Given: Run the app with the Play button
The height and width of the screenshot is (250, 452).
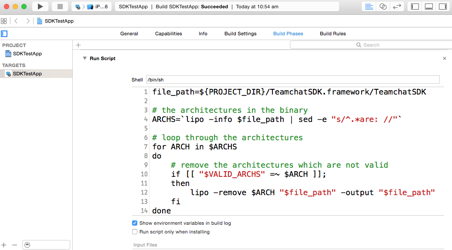Looking at the screenshot, I should [40, 7].
